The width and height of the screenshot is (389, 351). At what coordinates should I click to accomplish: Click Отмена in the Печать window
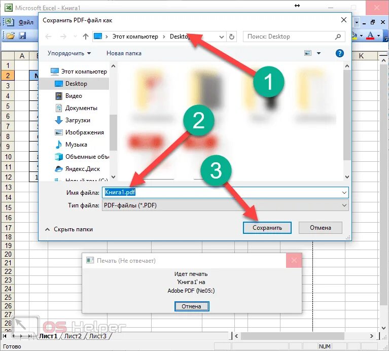pyautogui.click(x=192, y=306)
